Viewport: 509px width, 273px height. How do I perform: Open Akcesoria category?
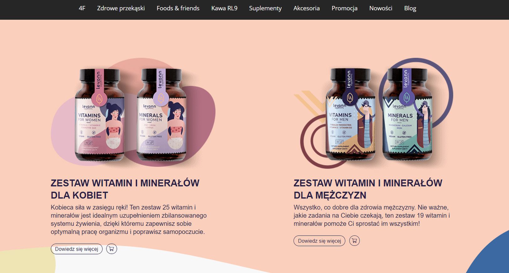click(306, 8)
